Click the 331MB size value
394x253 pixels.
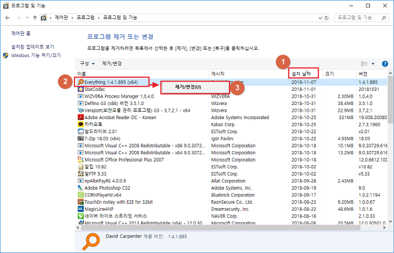point(346,117)
